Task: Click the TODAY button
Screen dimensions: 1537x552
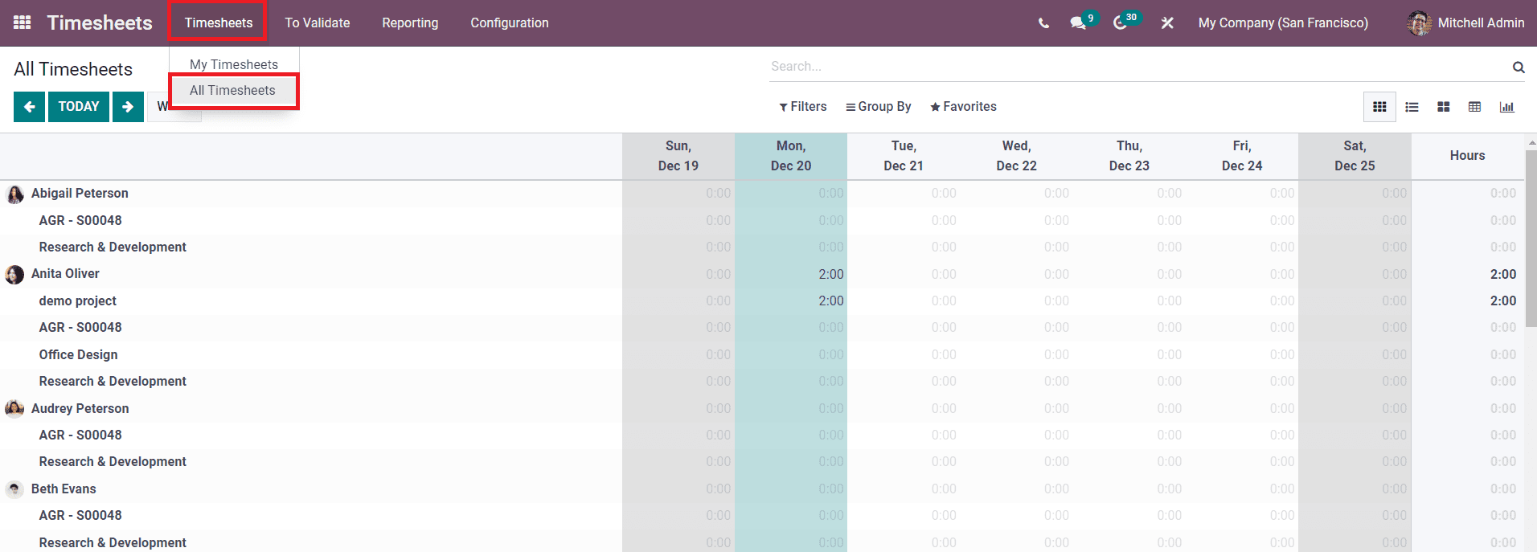Action: pos(79,107)
